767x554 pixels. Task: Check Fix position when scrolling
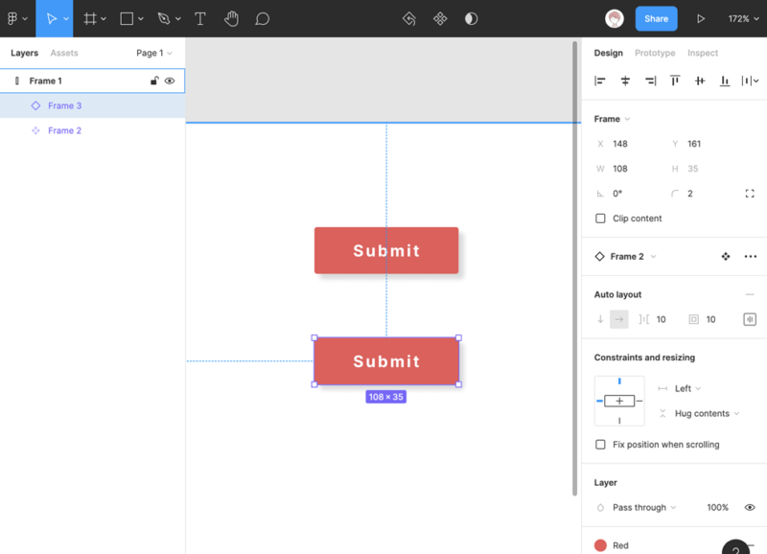tap(601, 445)
